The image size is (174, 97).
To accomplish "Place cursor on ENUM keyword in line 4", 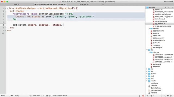I will pos(48,17).
